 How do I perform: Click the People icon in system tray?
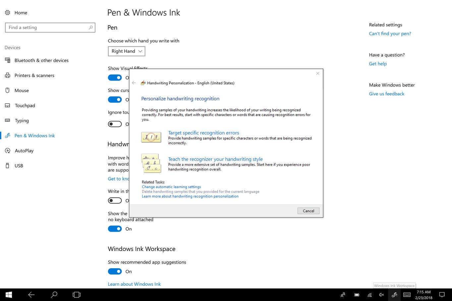pyautogui.click(x=343, y=295)
